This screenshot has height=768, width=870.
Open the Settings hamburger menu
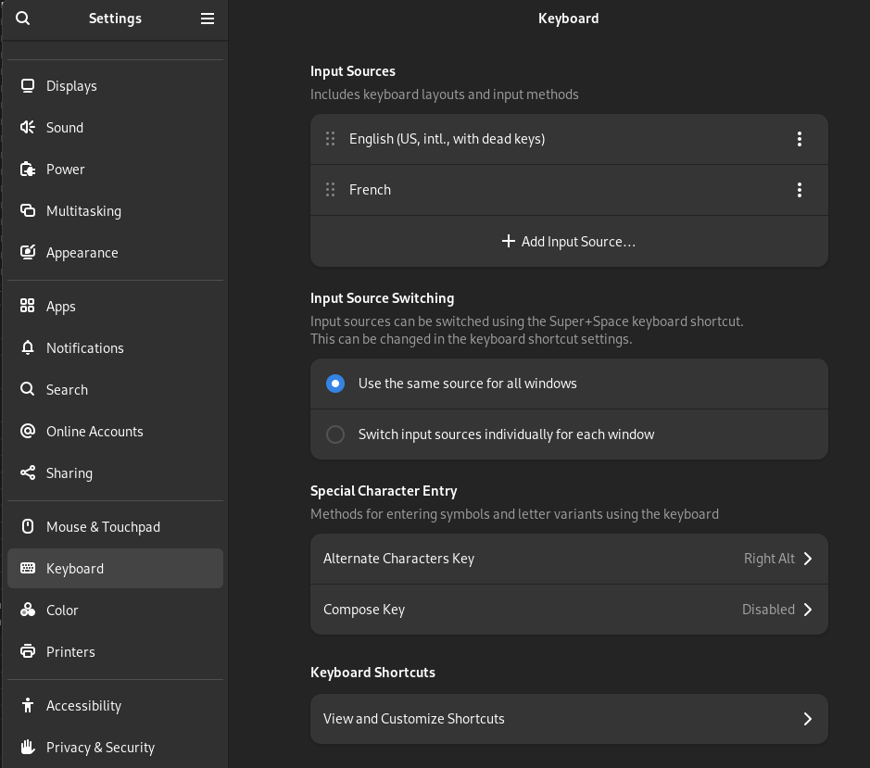[208, 19]
